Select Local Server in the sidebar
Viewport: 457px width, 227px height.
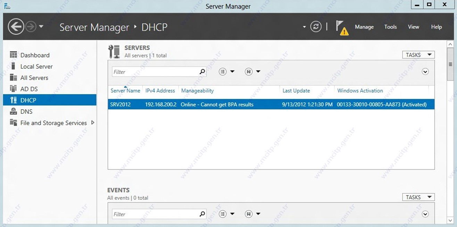point(36,66)
